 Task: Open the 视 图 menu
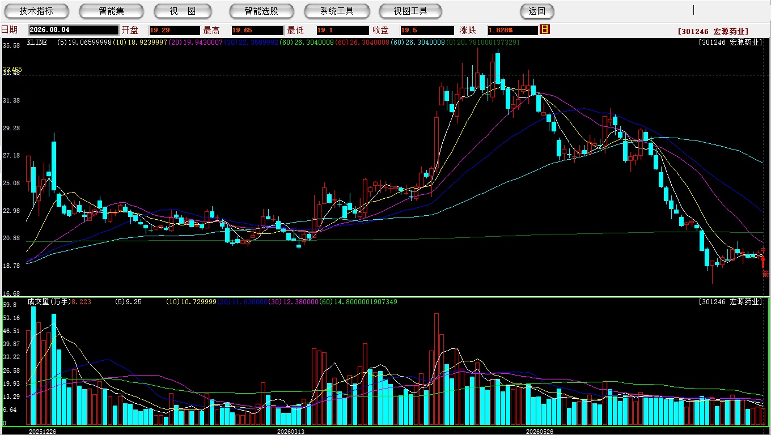183,11
